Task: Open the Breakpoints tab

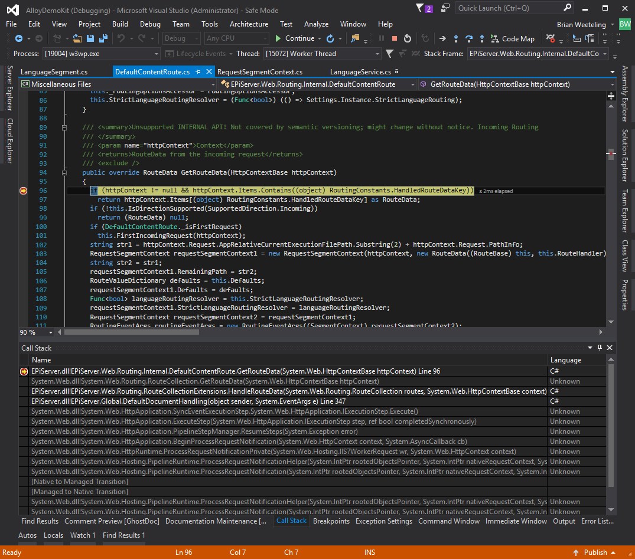Action: click(x=331, y=521)
